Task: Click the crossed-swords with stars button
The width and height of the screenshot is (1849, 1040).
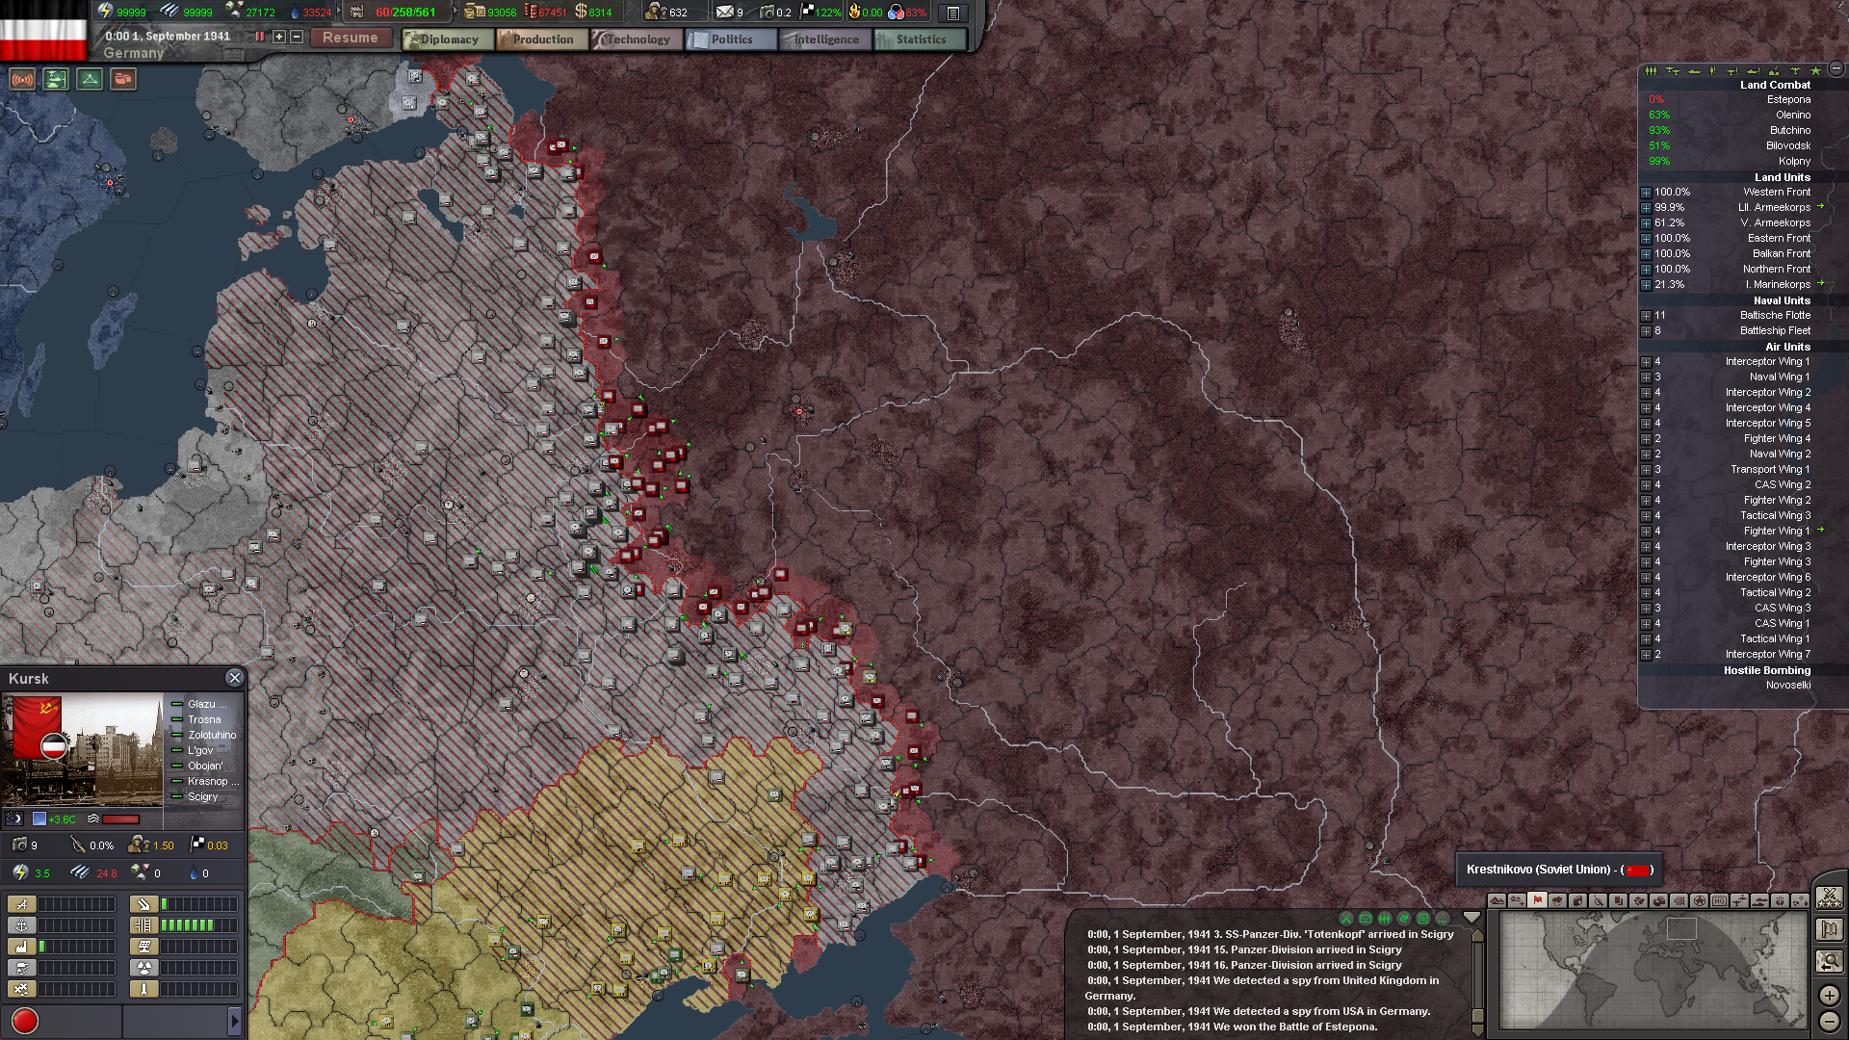Action: pos(1829,897)
